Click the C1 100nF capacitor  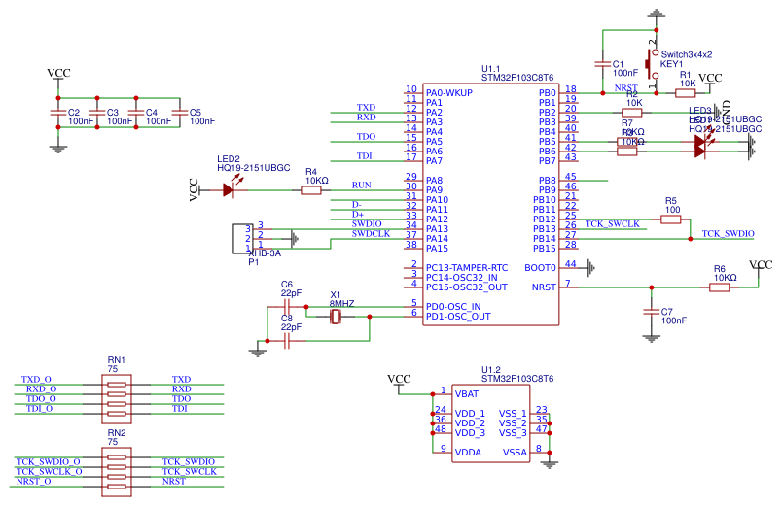(603, 65)
